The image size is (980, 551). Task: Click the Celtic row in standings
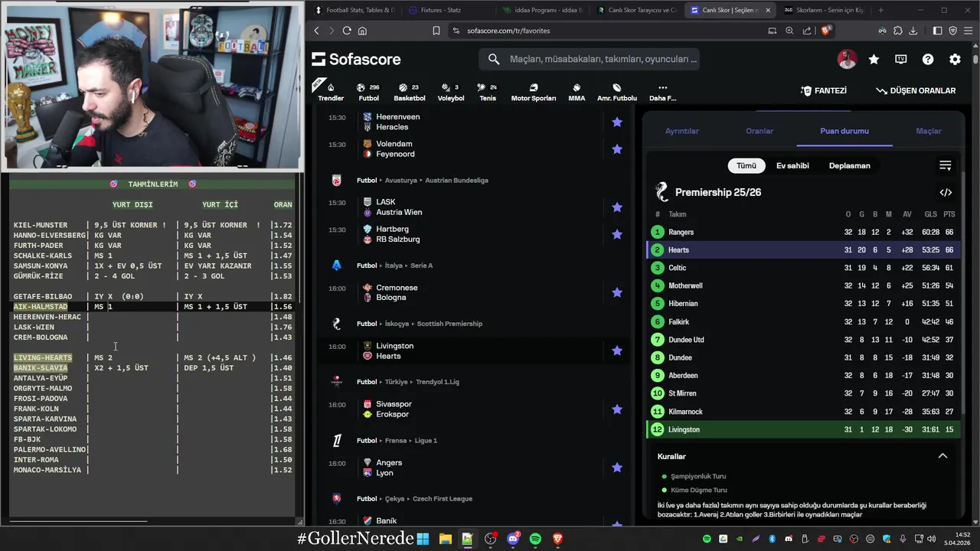tap(804, 268)
